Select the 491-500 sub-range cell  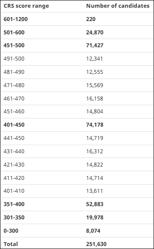coord(14,59)
